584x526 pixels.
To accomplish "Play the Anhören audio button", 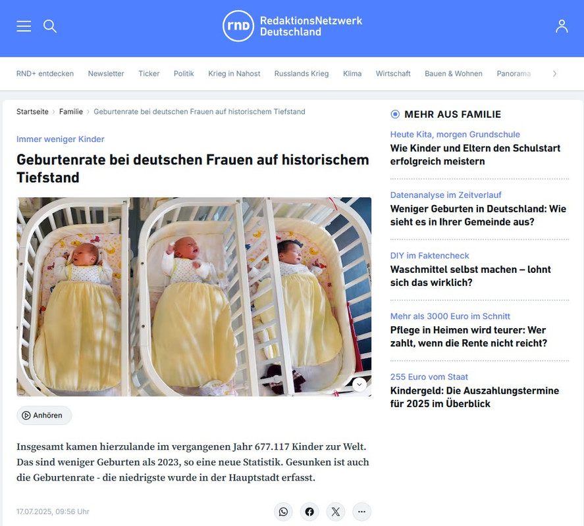I will tap(44, 416).
